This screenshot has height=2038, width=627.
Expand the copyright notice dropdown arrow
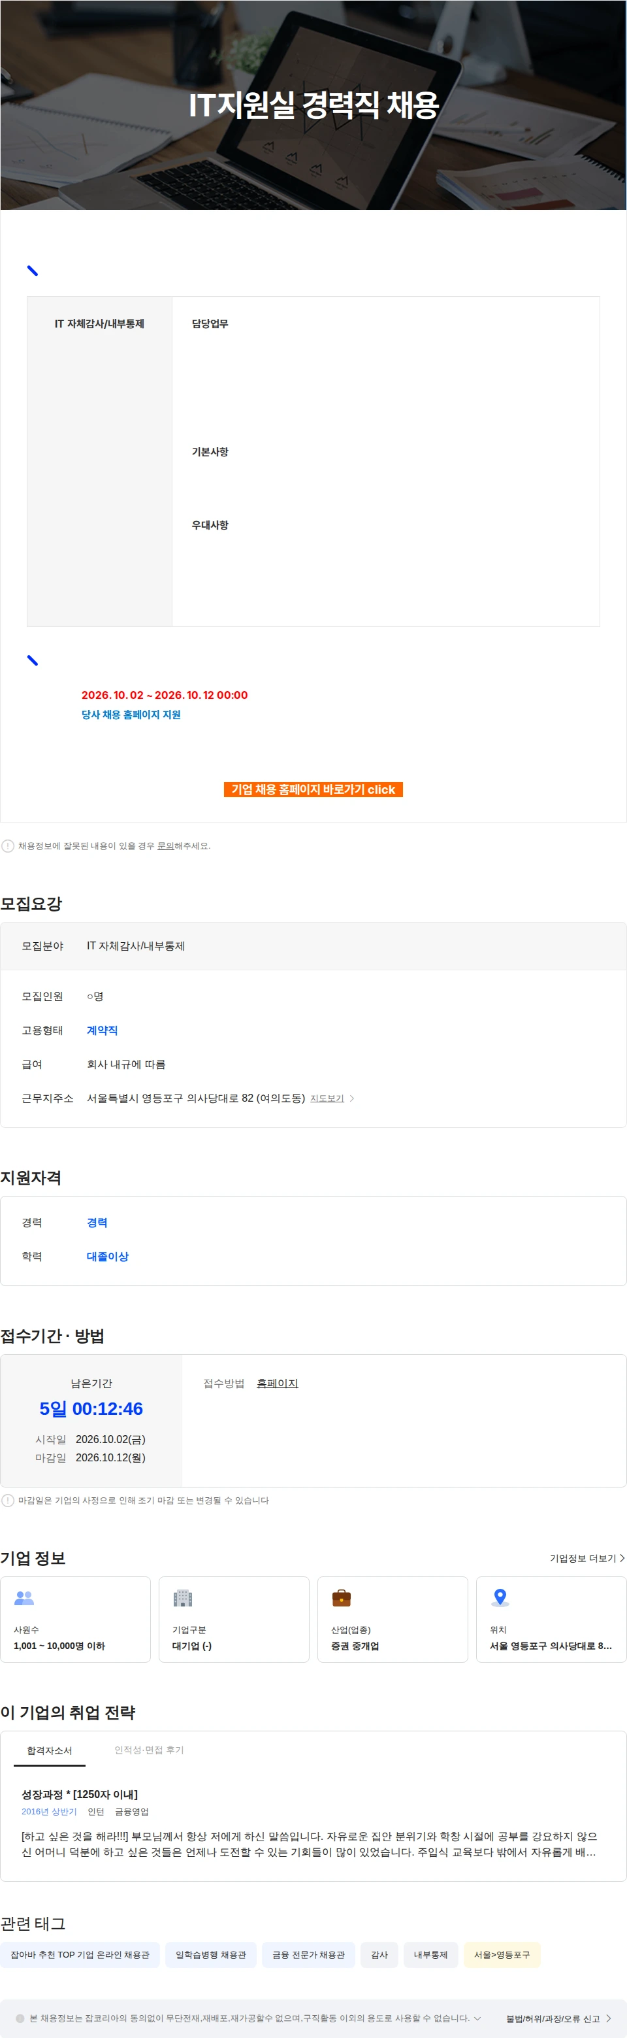[477, 2018]
